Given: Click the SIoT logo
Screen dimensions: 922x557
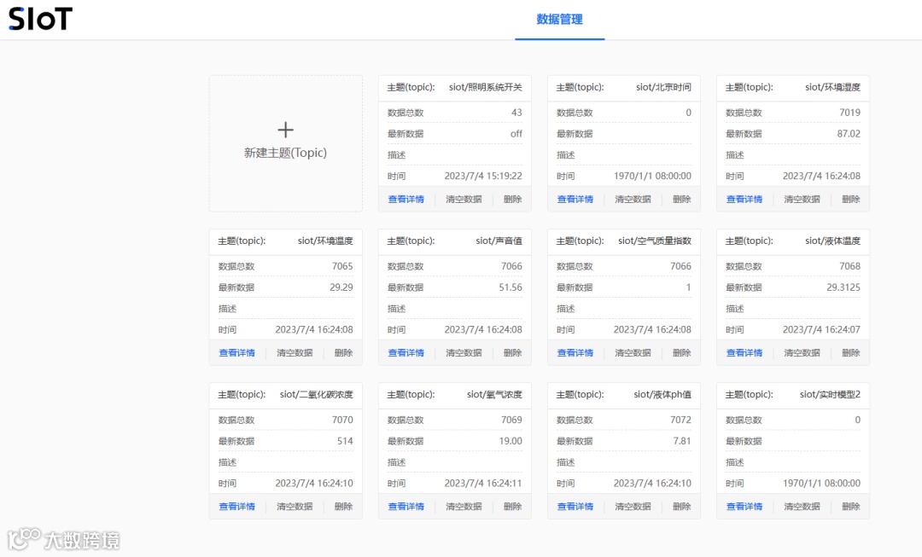Looking at the screenshot, I should pyautogui.click(x=41, y=19).
